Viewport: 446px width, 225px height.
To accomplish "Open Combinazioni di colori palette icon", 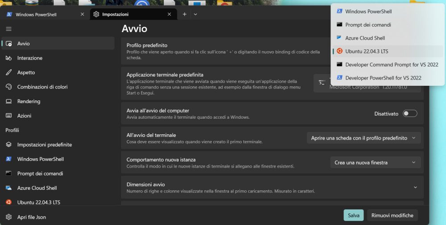I will pyautogui.click(x=8, y=87).
